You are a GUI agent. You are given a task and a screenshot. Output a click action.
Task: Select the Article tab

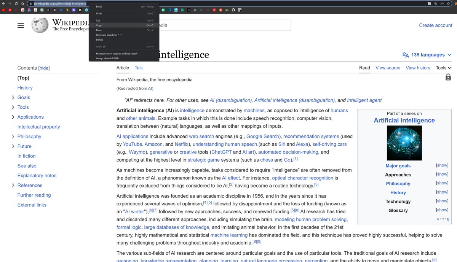pyautogui.click(x=123, y=68)
